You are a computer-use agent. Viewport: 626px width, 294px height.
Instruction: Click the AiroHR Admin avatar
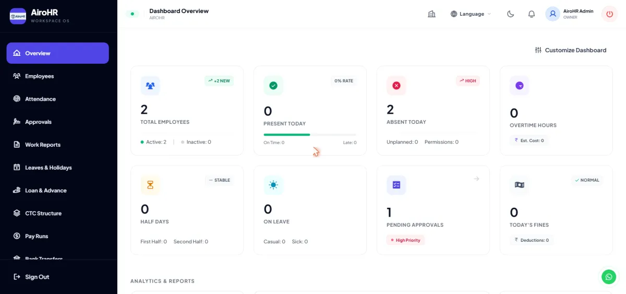click(553, 14)
